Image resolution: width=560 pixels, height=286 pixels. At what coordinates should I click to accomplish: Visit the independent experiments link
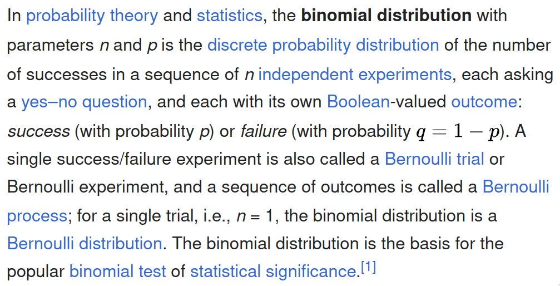click(x=355, y=75)
